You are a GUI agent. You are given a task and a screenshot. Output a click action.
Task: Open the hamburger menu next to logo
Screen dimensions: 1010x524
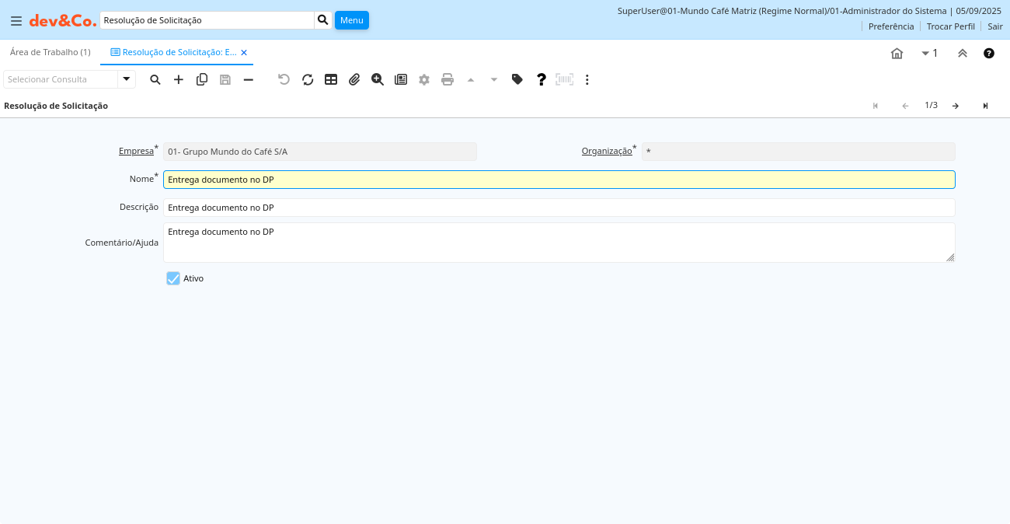click(x=16, y=20)
